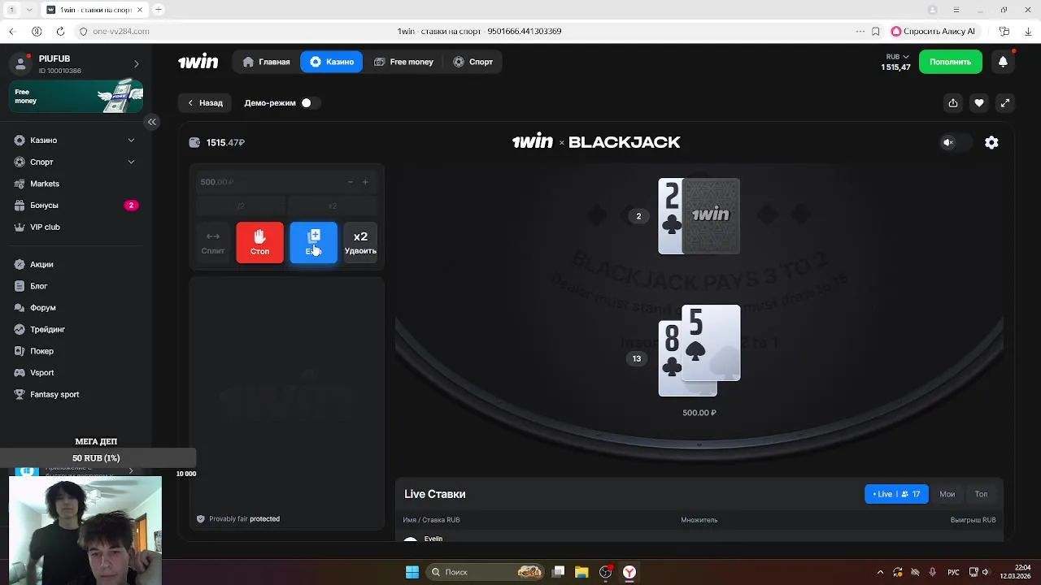
Task: Double the bet with x2 Удвоить
Action: click(x=360, y=242)
